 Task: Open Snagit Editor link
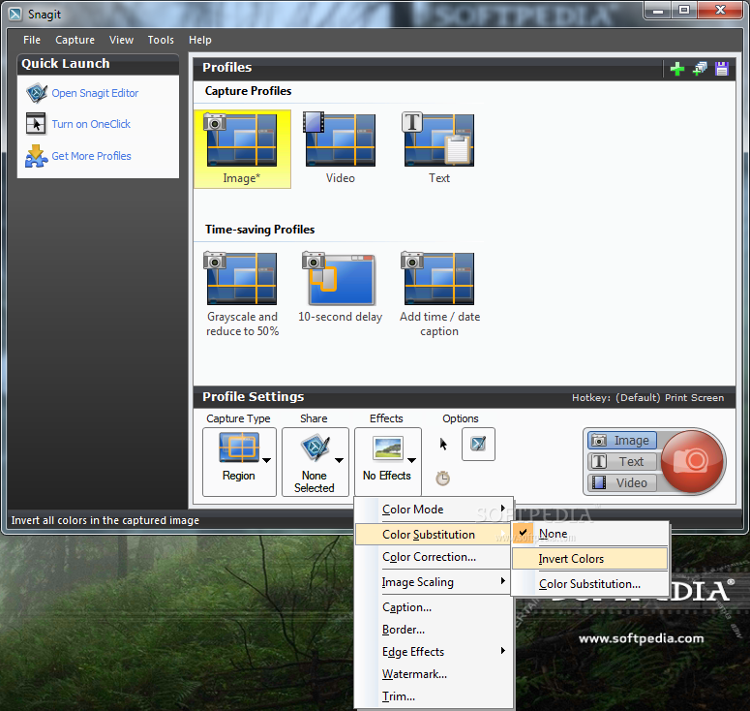pyautogui.click(x=95, y=93)
